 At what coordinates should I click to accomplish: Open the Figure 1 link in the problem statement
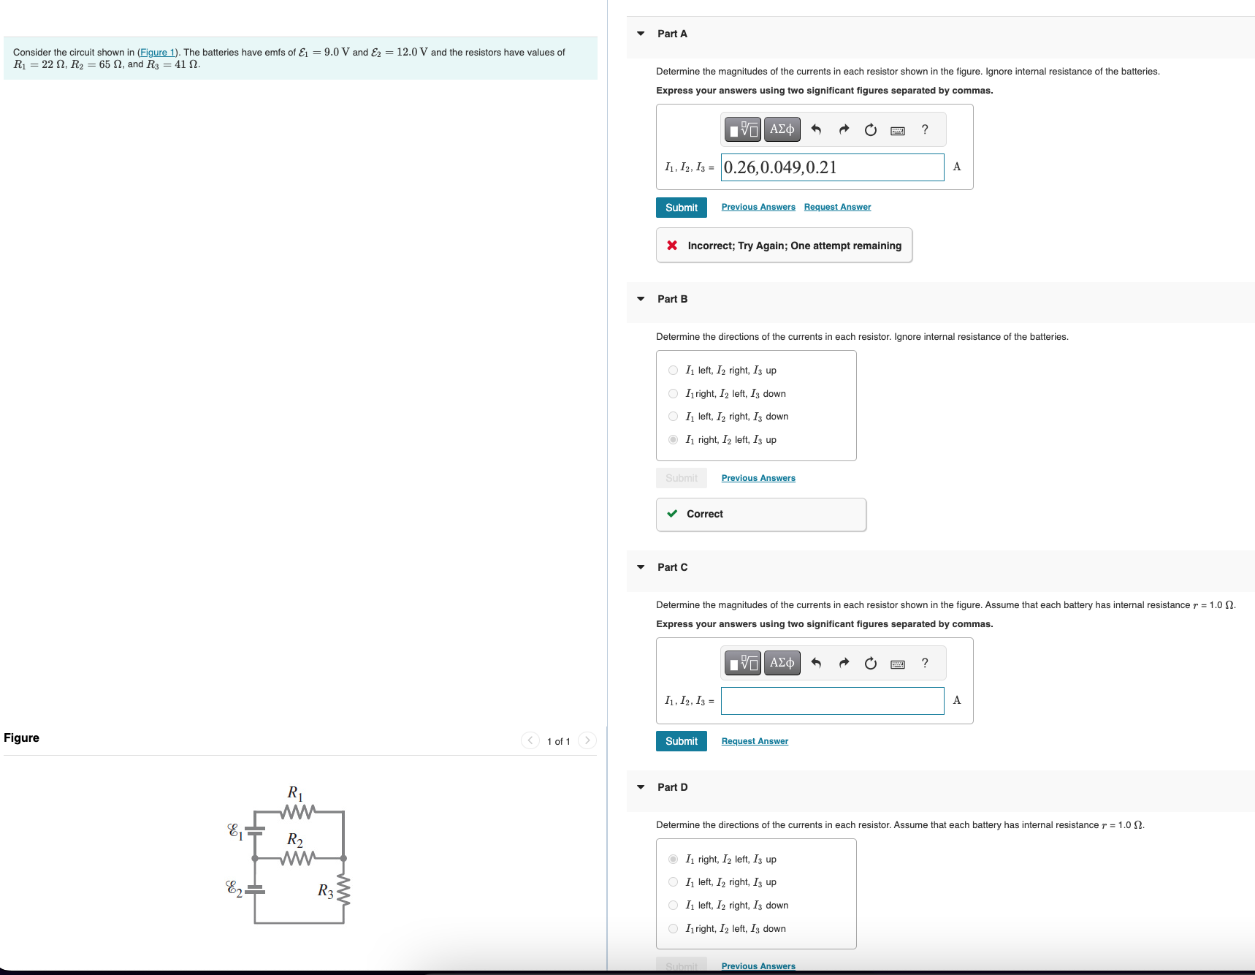(158, 52)
